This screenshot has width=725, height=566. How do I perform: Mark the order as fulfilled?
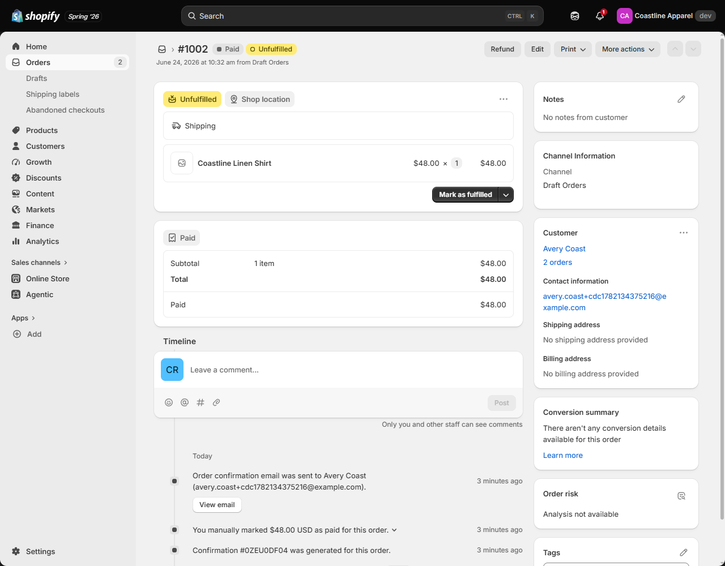[466, 195]
